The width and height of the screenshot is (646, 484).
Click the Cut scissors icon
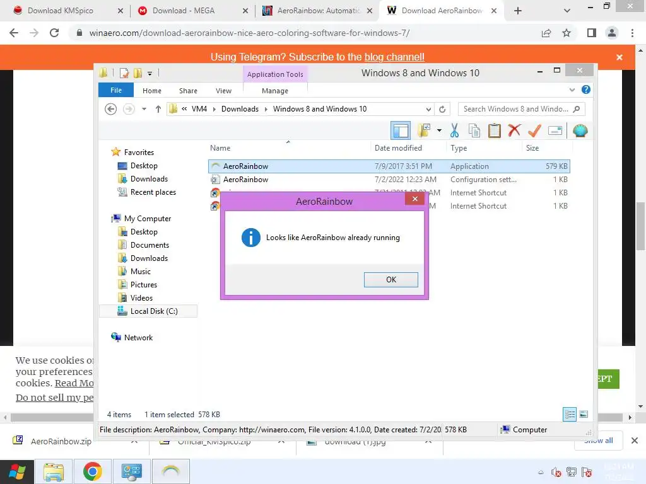point(454,130)
